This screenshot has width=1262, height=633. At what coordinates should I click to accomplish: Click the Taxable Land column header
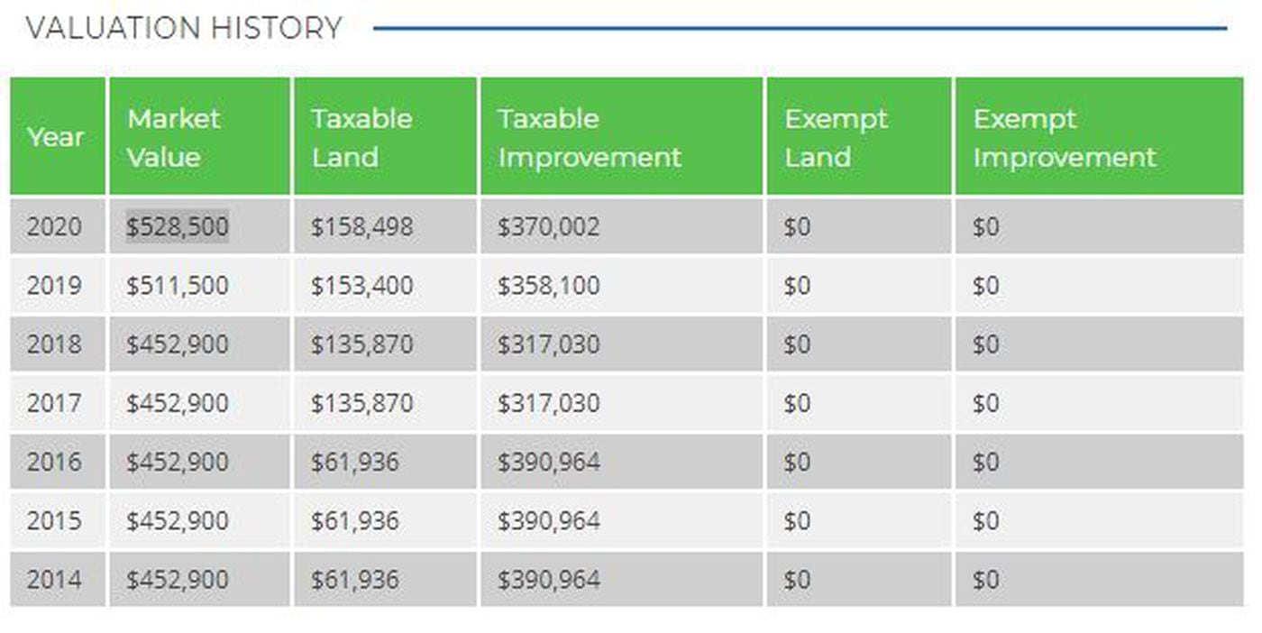click(361, 137)
